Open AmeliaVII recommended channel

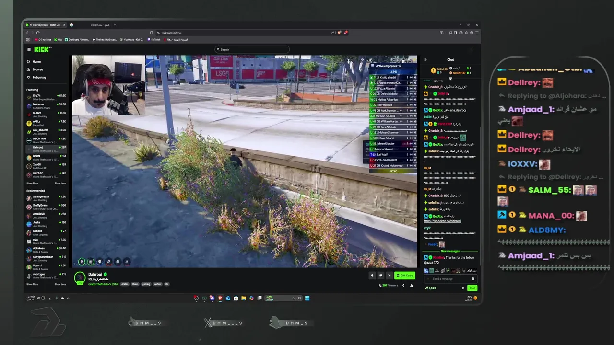46,215
